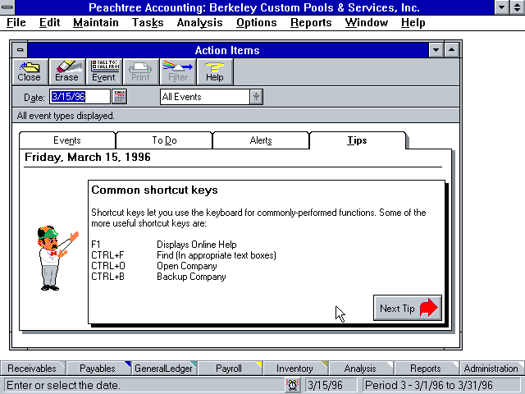Minimize the Action Items window
The height and width of the screenshot is (394, 525).
436,50
